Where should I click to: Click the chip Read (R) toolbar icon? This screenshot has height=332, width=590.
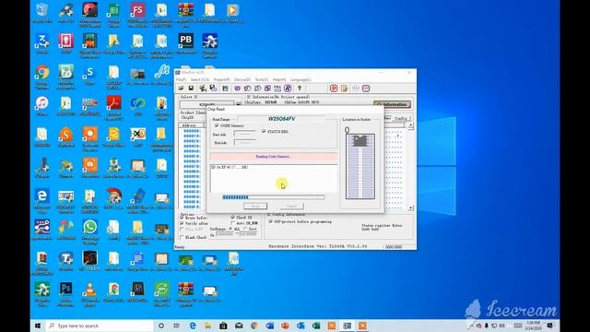click(x=288, y=89)
